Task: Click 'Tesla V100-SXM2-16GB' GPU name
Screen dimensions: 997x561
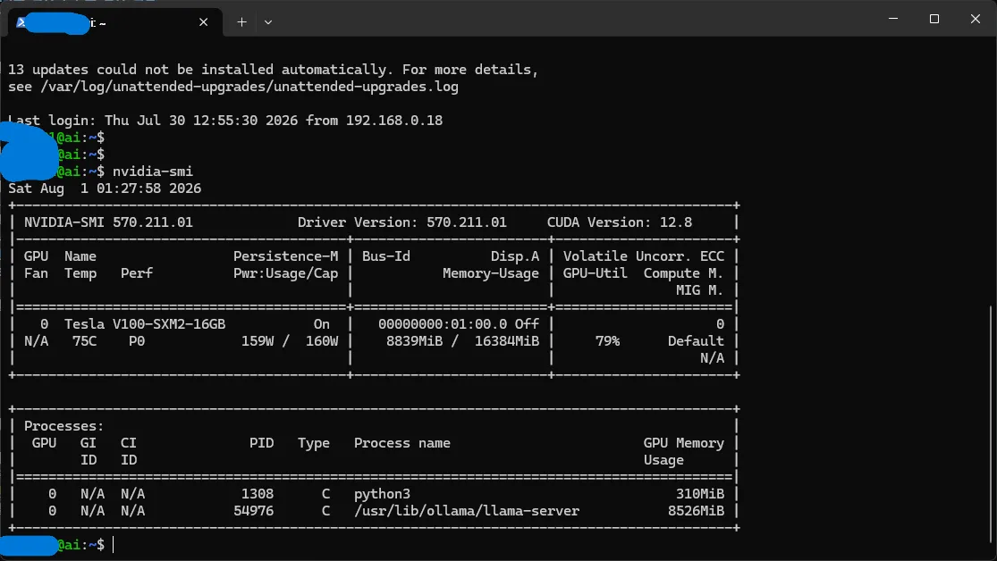Action: pyautogui.click(x=144, y=324)
